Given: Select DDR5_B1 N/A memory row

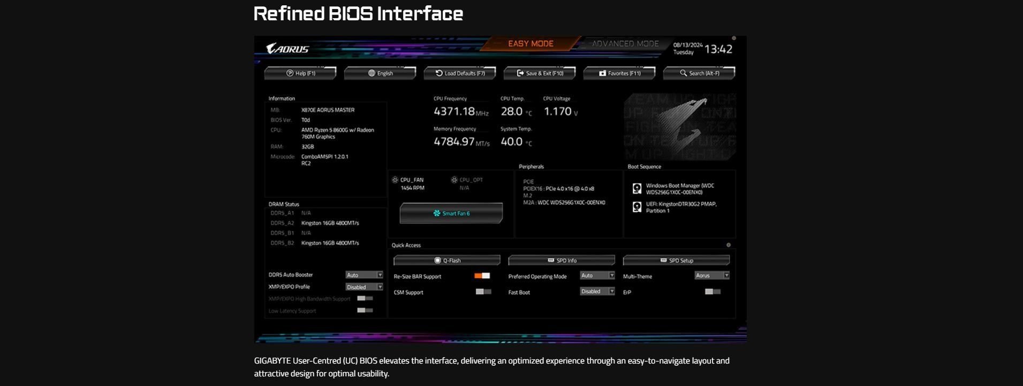Looking at the screenshot, I should [291, 233].
